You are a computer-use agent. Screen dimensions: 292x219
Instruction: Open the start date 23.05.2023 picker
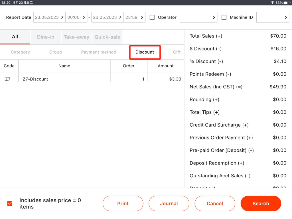[x=49, y=17]
